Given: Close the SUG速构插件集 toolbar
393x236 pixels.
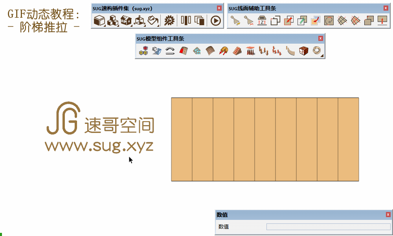Looking at the screenshot, I should tap(219, 8).
